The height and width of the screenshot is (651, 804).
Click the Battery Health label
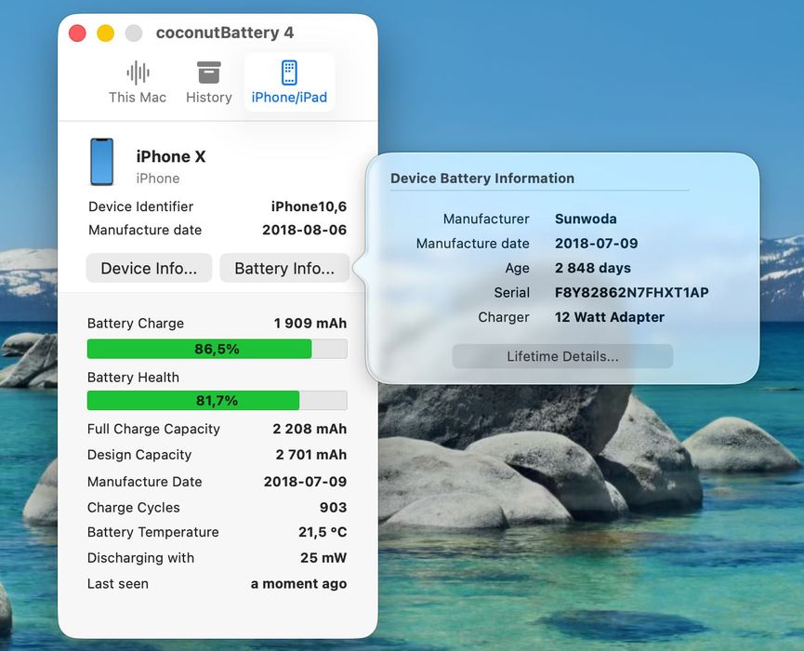[x=133, y=377]
